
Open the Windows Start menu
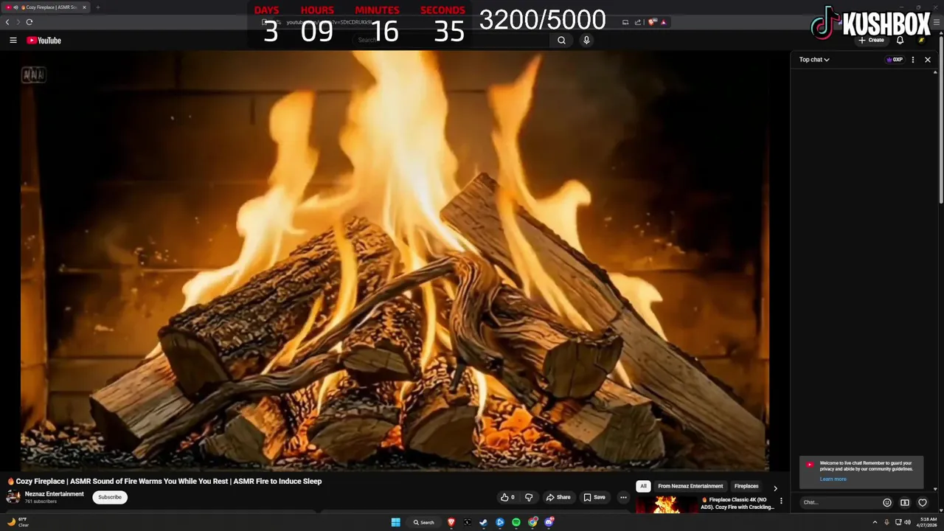[x=396, y=522]
